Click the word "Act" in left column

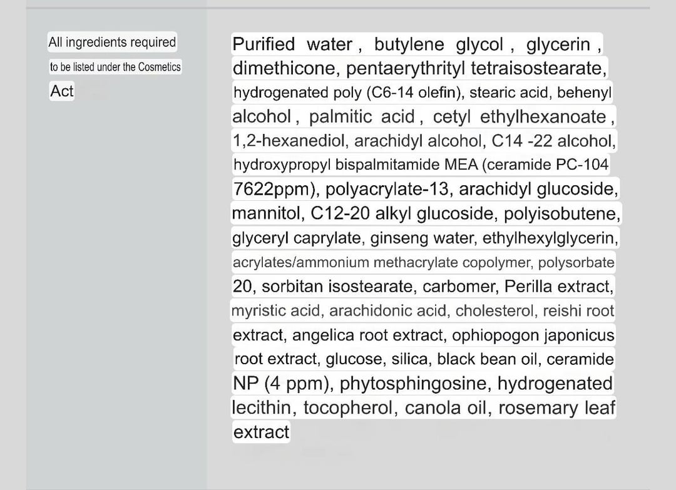coord(62,91)
